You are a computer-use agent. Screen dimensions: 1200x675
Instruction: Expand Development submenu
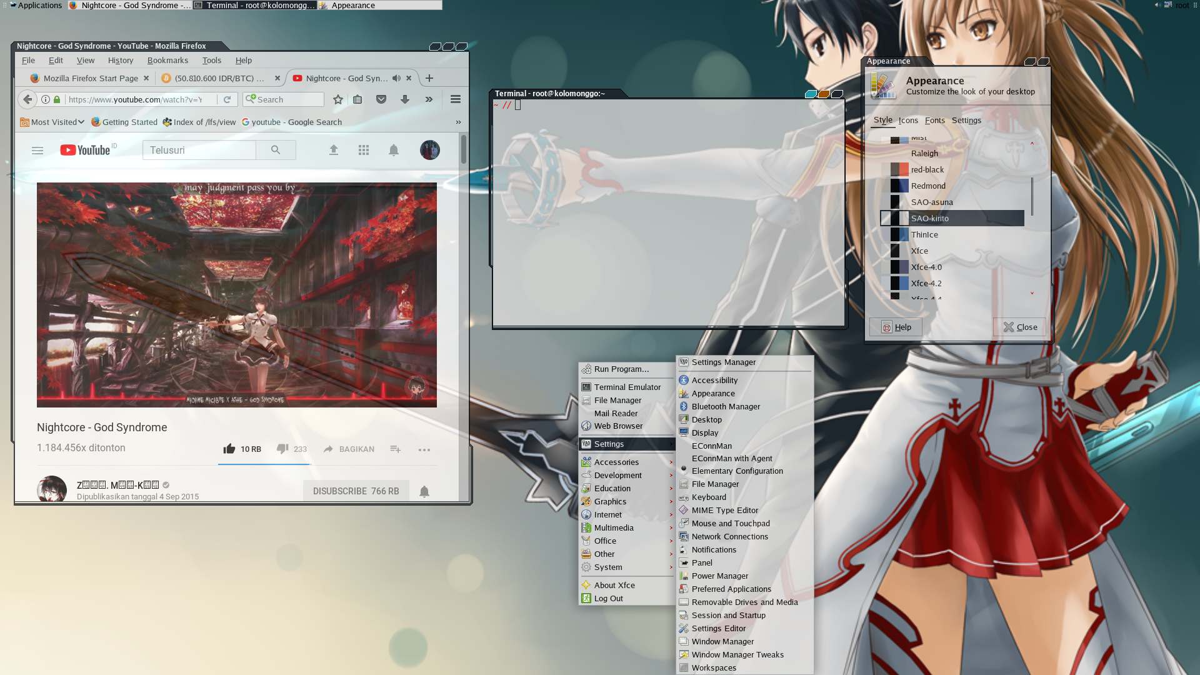pos(627,475)
